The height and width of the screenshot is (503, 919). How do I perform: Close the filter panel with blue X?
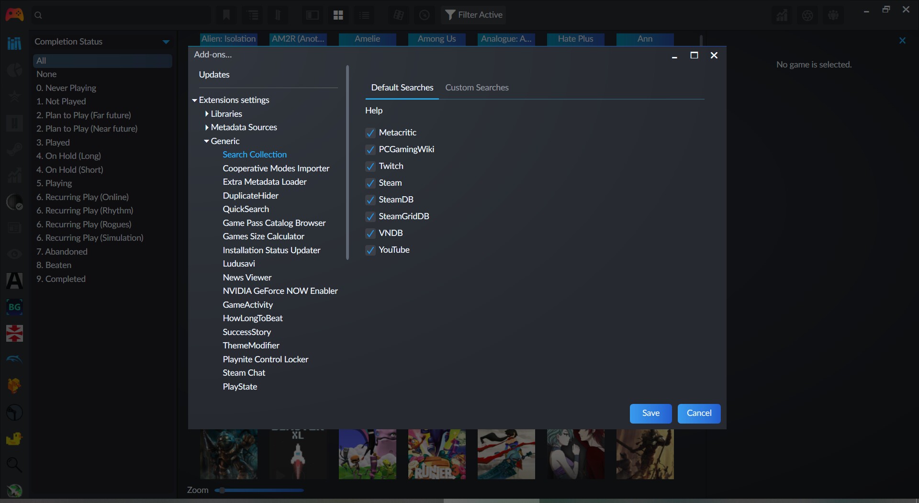pyautogui.click(x=902, y=41)
